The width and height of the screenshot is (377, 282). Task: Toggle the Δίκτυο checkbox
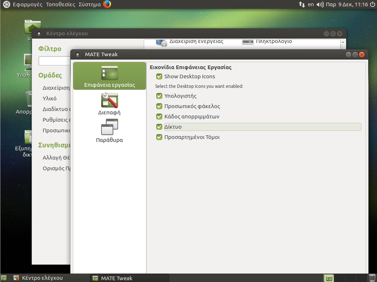click(x=159, y=127)
